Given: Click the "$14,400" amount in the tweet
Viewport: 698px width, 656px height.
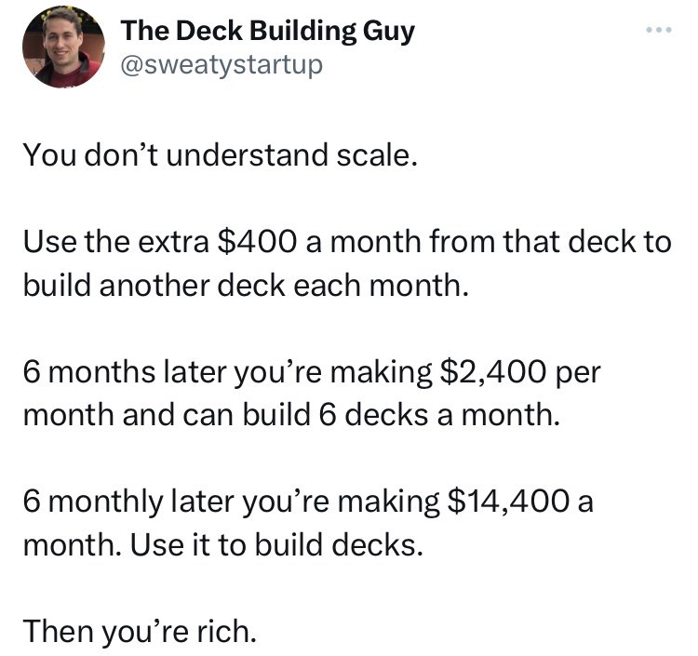Looking at the screenshot, I should (x=509, y=502).
